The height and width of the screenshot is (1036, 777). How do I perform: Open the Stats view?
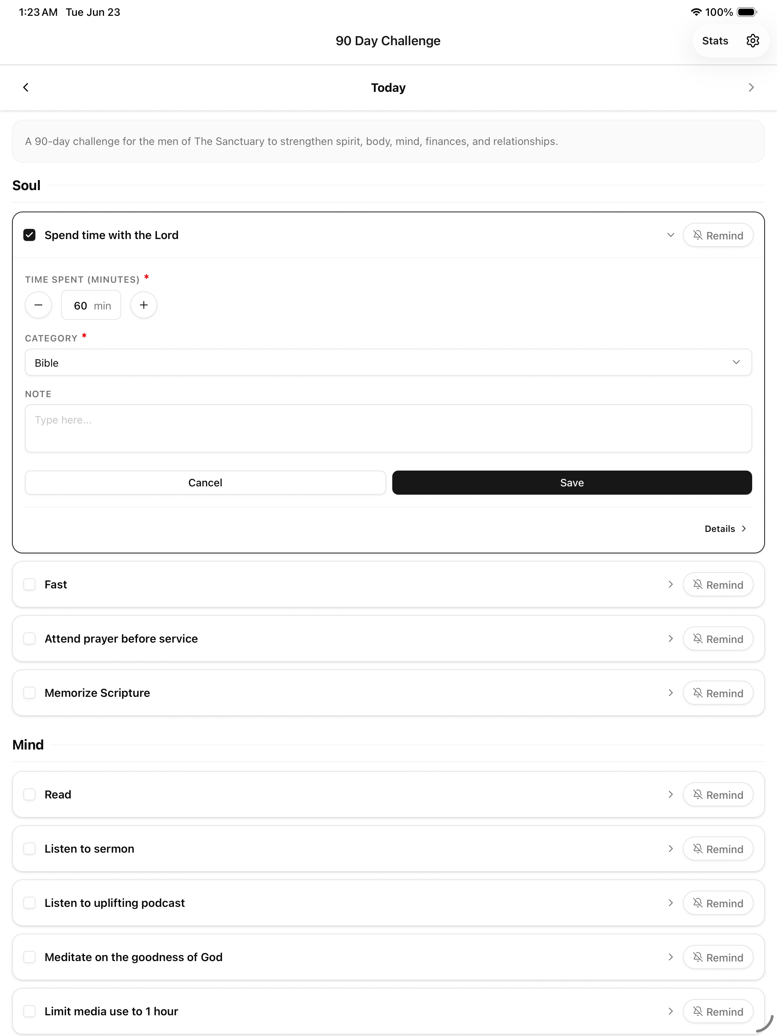(x=715, y=41)
